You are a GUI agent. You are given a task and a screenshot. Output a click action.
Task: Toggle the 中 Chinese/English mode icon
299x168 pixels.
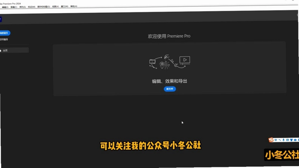point(276,140)
